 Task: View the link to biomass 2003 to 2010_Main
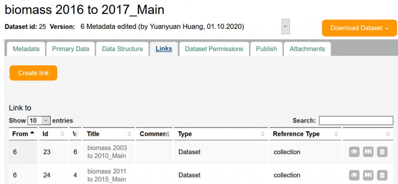(354, 152)
